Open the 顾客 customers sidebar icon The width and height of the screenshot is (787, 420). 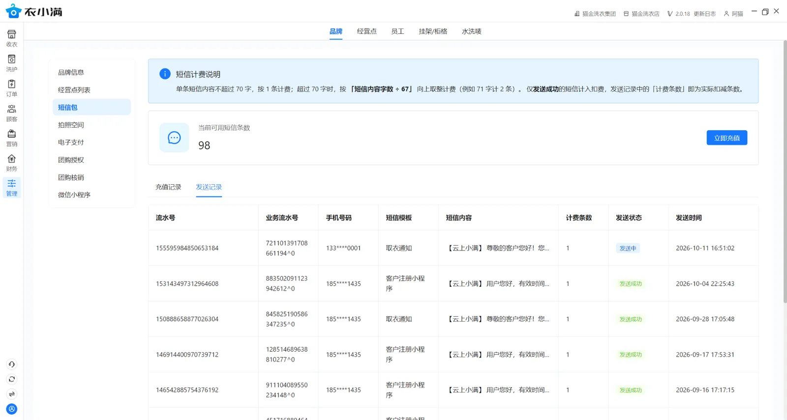click(x=11, y=113)
